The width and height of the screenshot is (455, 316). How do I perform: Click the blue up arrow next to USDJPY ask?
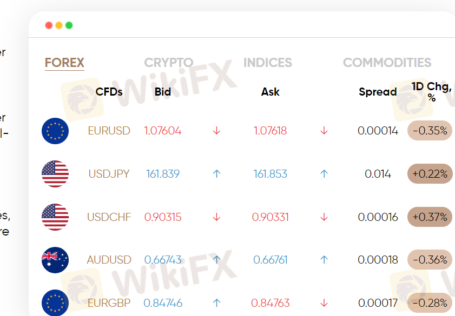click(324, 174)
